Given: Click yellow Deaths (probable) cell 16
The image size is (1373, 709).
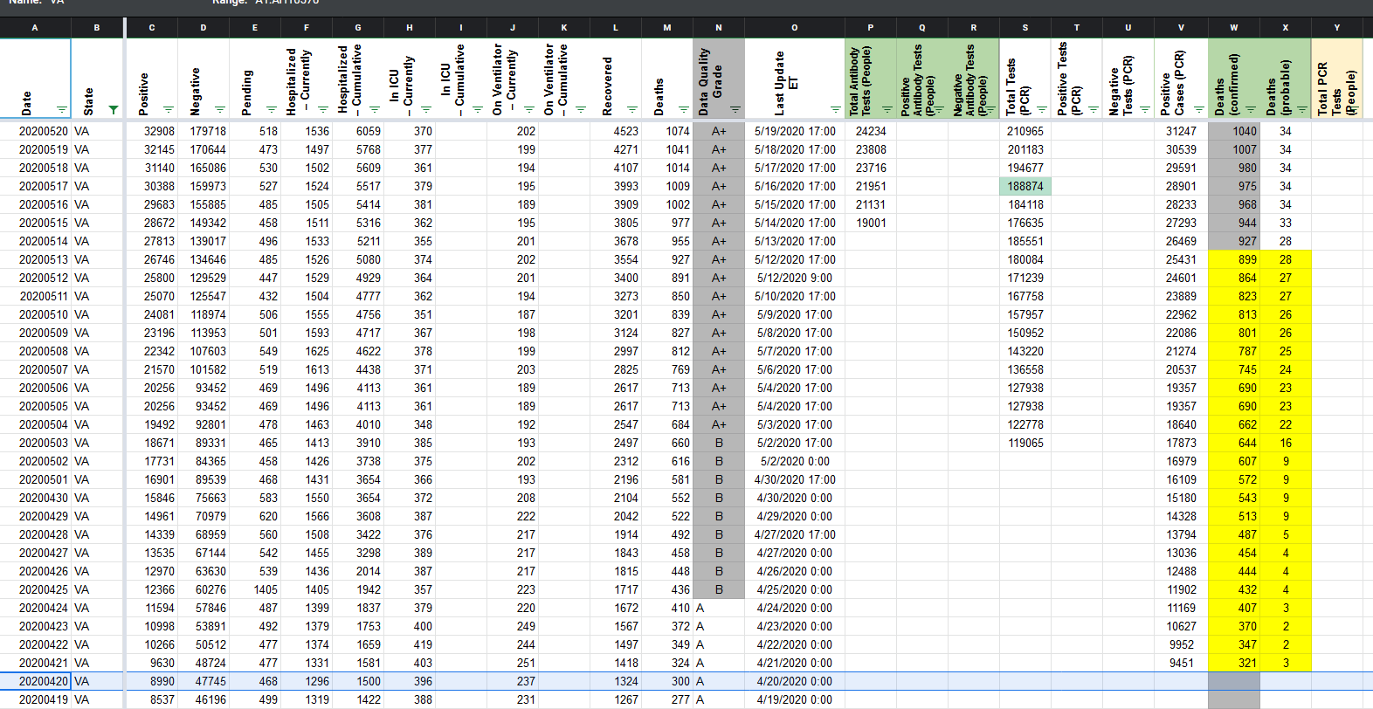Looking at the screenshot, I should [x=1286, y=443].
